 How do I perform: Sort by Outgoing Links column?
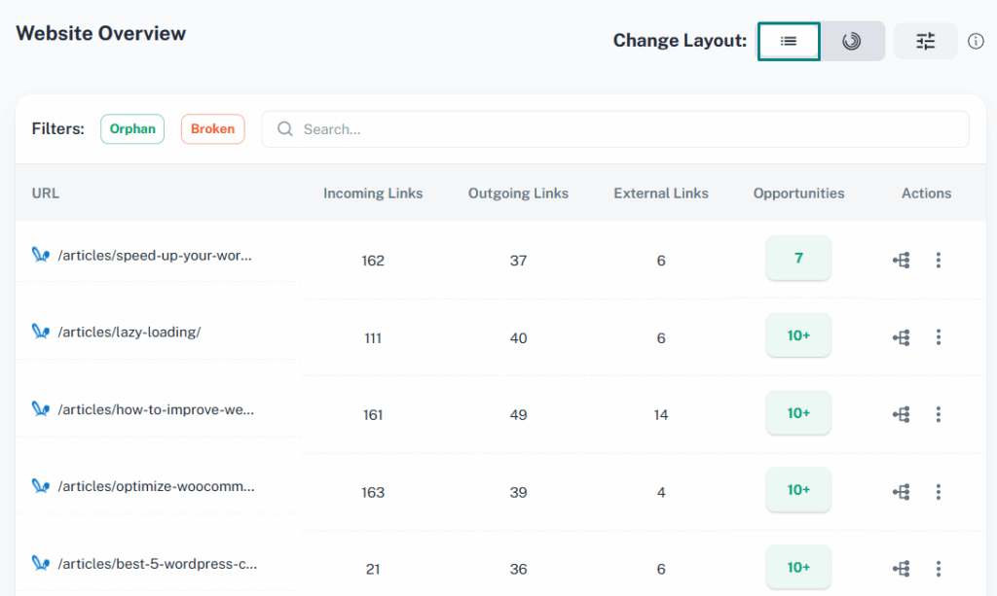point(518,193)
